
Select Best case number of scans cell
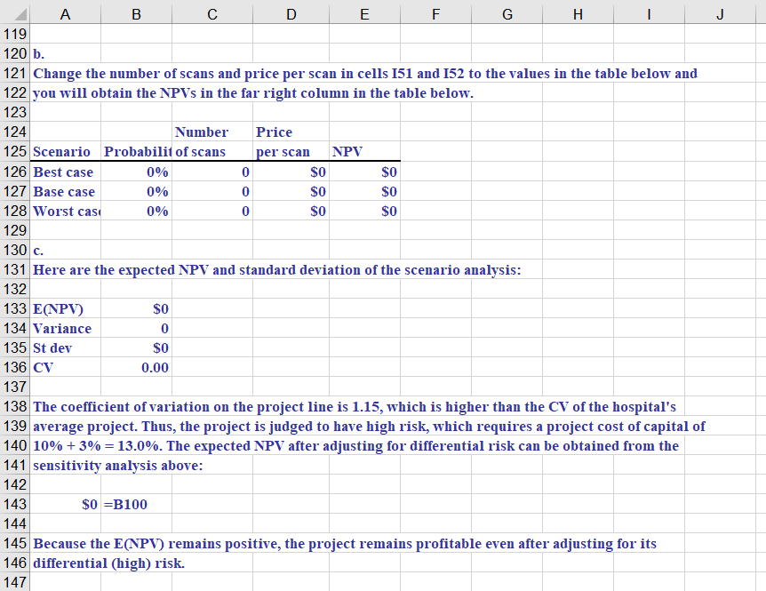click(x=212, y=172)
